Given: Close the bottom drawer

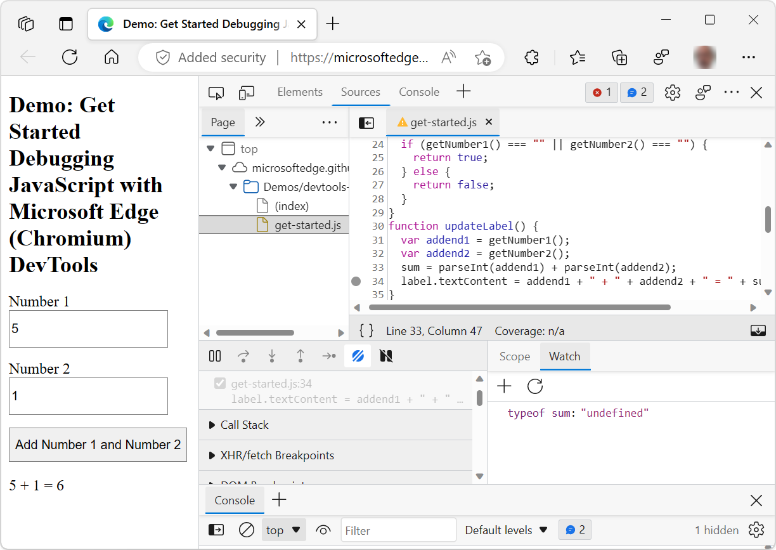Looking at the screenshot, I should 756,501.
